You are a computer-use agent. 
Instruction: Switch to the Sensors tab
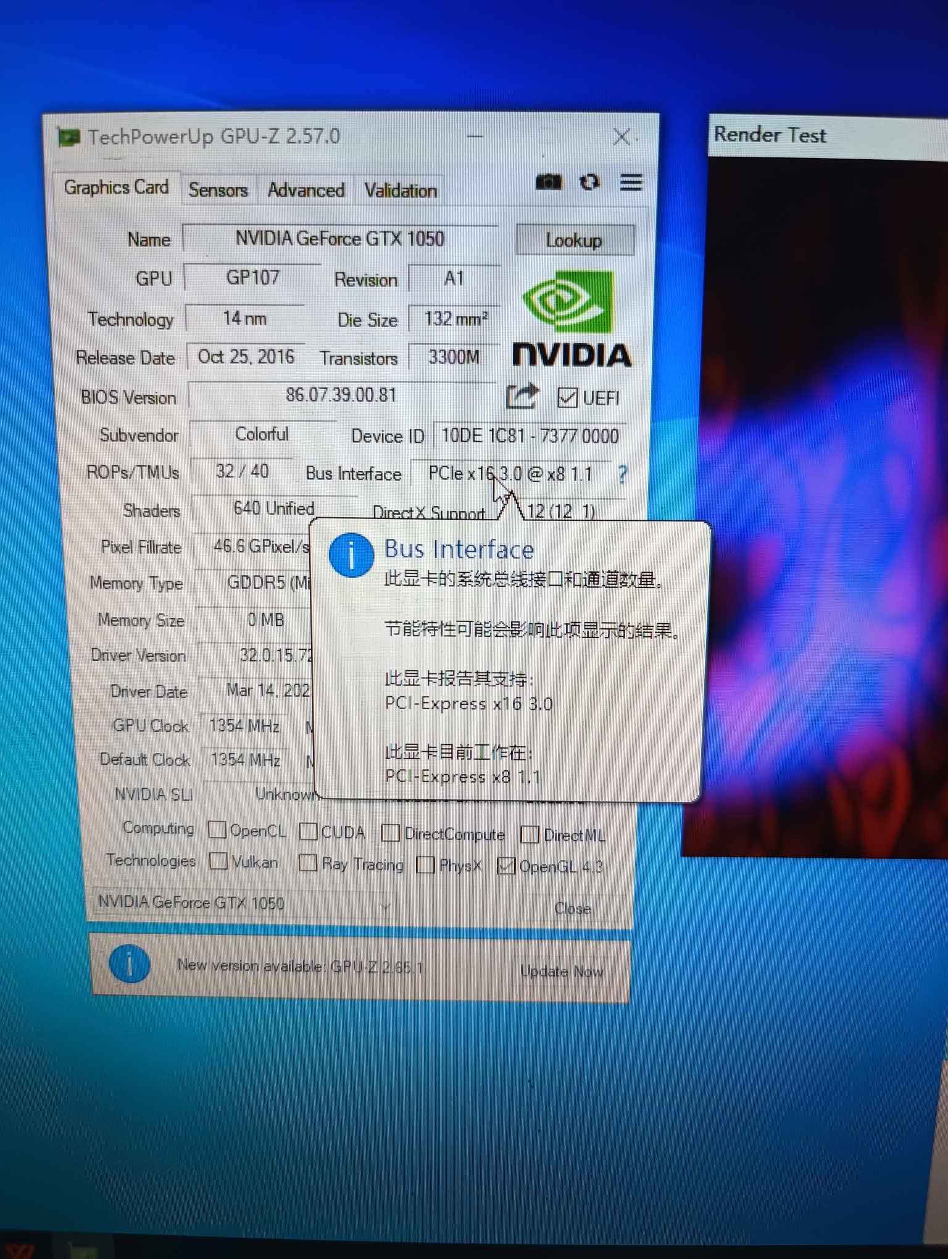coord(218,190)
